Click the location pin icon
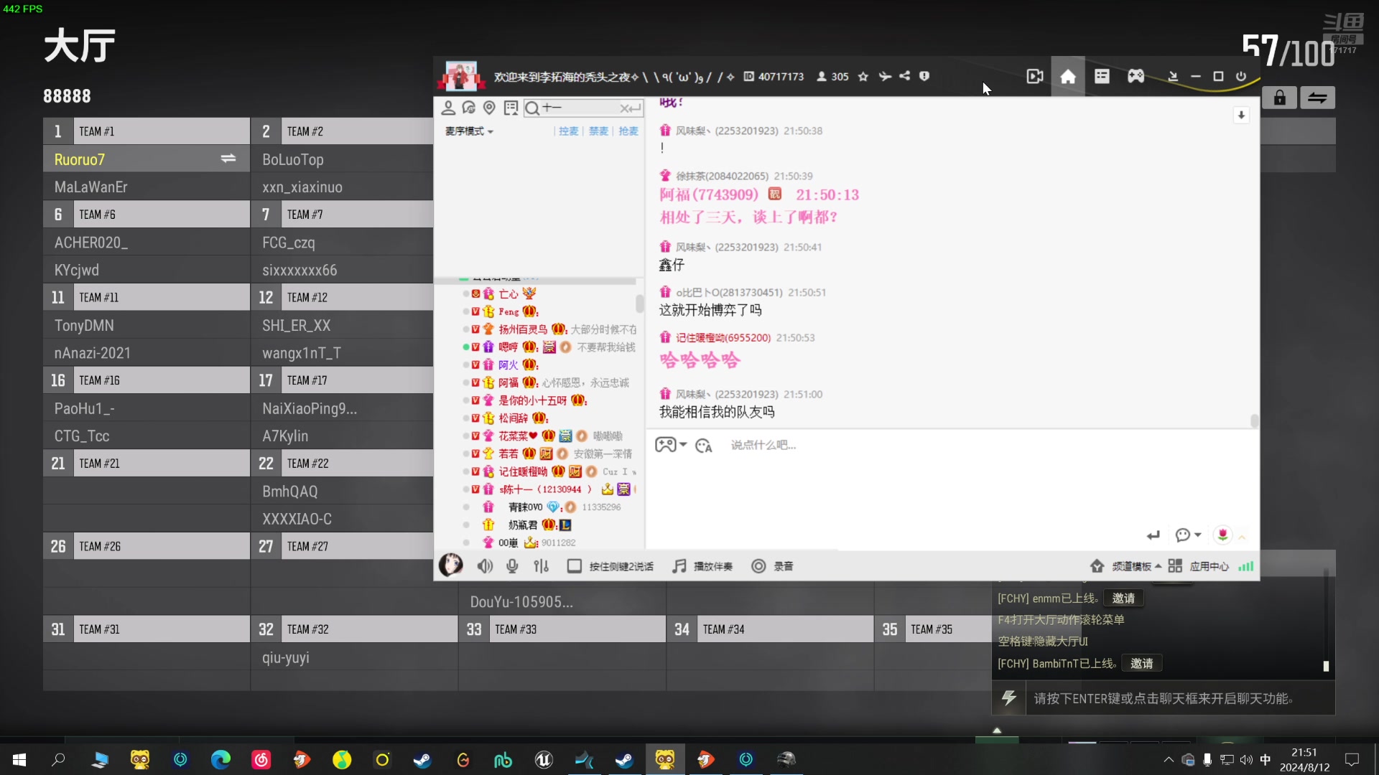1379x775 pixels. pyautogui.click(x=489, y=108)
